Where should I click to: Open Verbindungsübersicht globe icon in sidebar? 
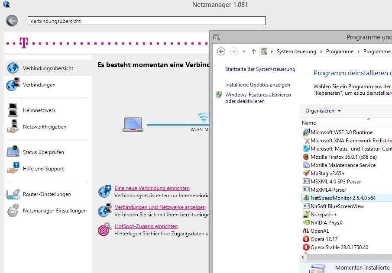(12, 68)
